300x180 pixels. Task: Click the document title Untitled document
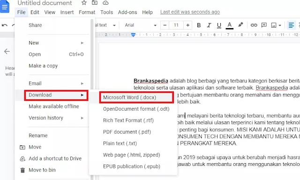(x=45, y=3)
